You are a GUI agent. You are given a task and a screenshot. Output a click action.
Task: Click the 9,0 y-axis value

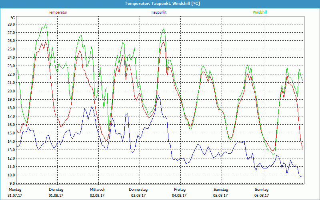pyautogui.click(x=12, y=183)
